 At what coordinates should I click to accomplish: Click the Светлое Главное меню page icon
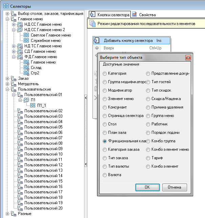(26, 35)
